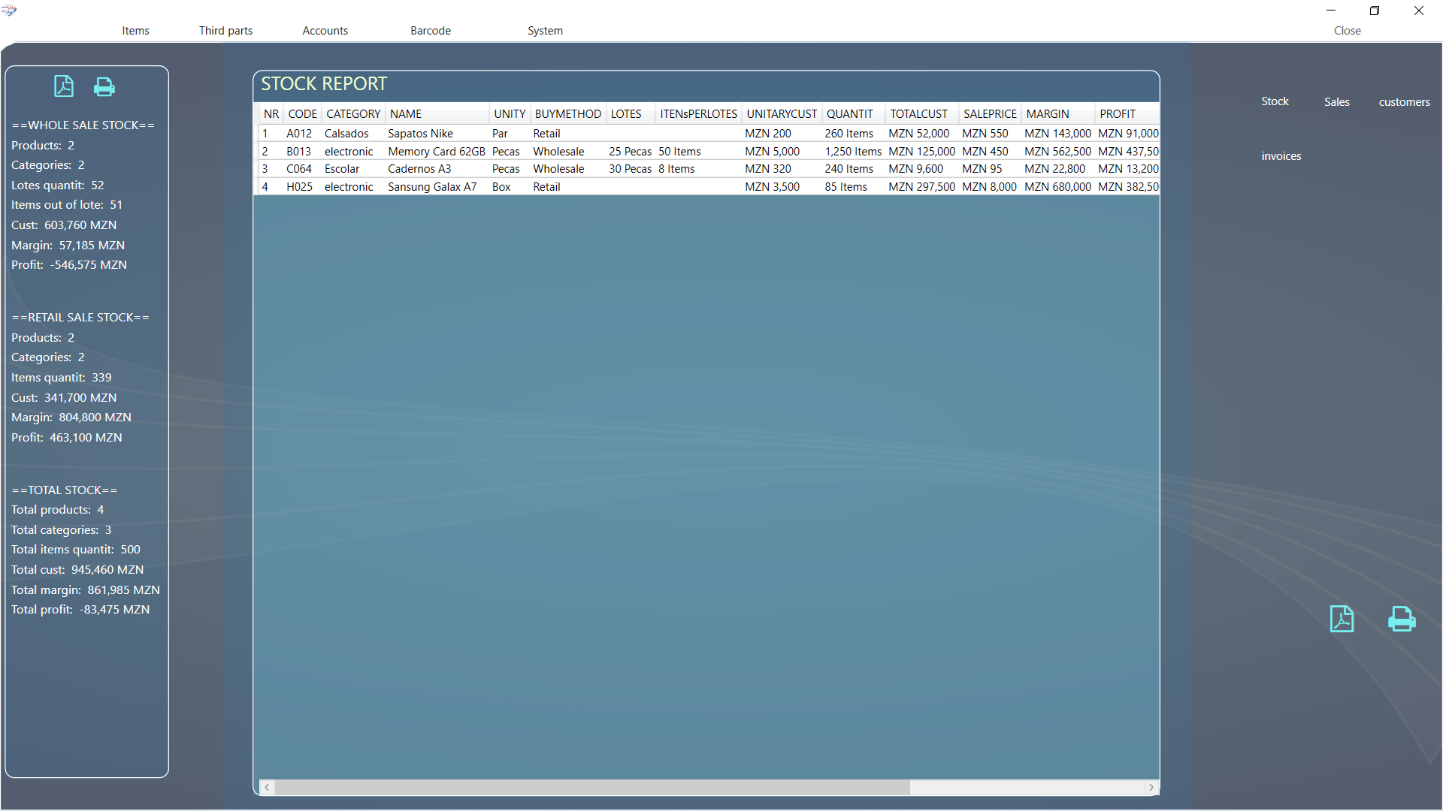Click the Close button in the menu bar
This screenshot has height=811, width=1443.
[x=1347, y=31]
